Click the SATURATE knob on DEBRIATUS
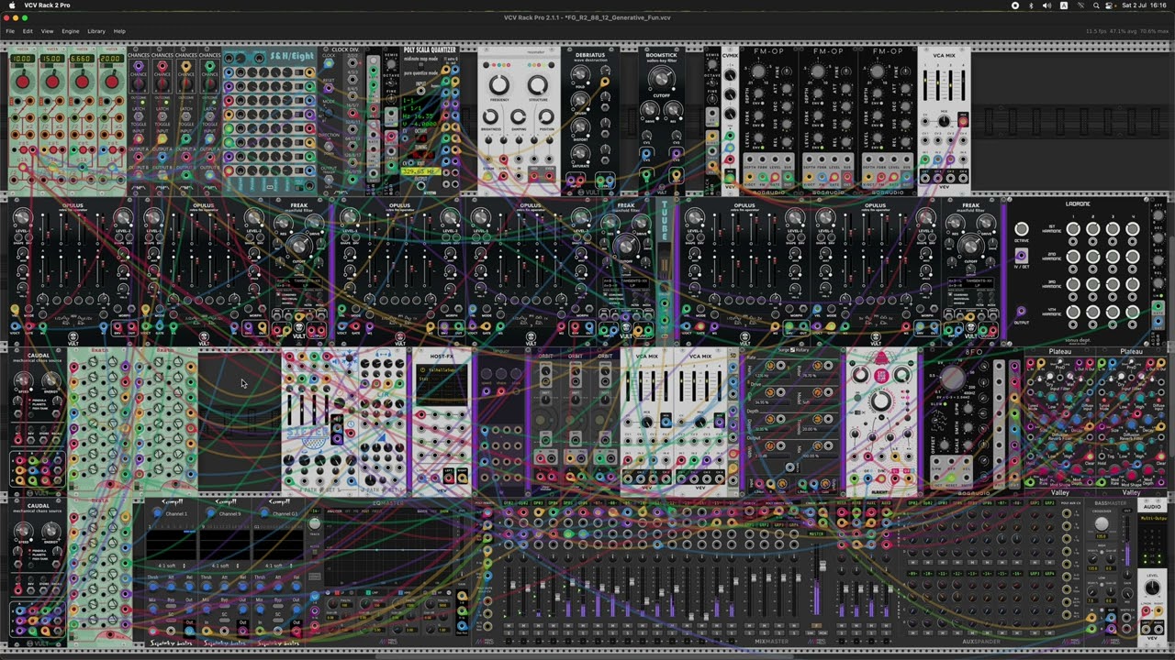The height and width of the screenshot is (660, 1175). pos(579,153)
